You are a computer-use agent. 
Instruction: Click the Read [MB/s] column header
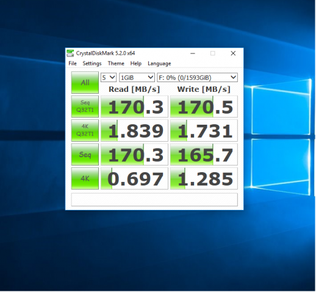pos(134,89)
